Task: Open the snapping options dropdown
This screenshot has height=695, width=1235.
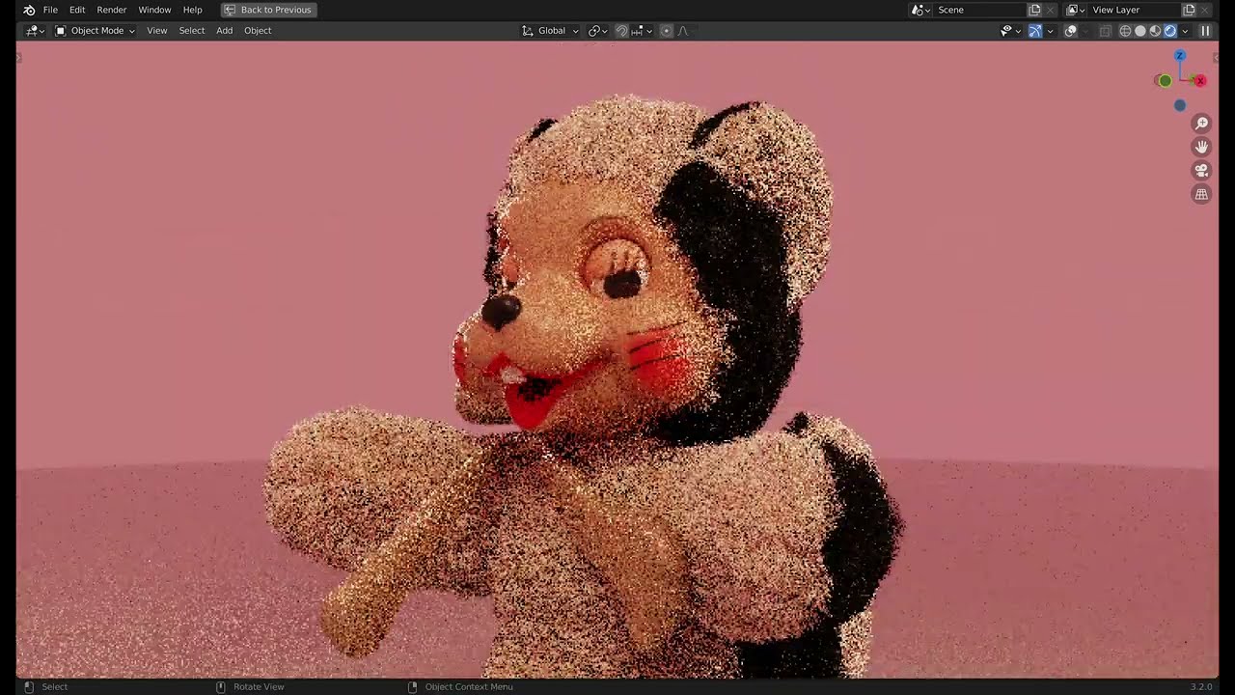Action: click(641, 31)
